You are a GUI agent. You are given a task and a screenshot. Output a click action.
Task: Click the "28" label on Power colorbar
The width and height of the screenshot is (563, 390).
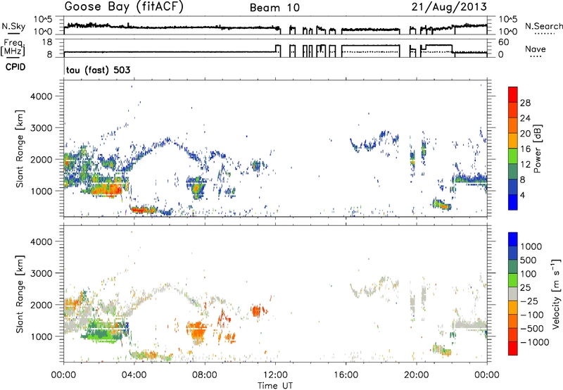click(525, 103)
